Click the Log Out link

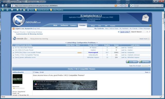click(36, 28)
